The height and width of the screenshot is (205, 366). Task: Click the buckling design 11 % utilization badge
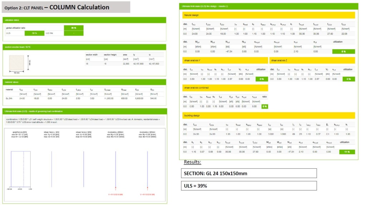coord(347,152)
